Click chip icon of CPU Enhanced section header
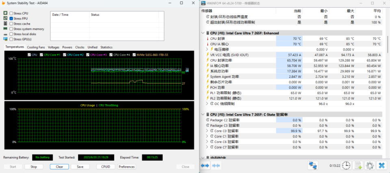Viewport: 390px width, 173px height. [208, 33]
